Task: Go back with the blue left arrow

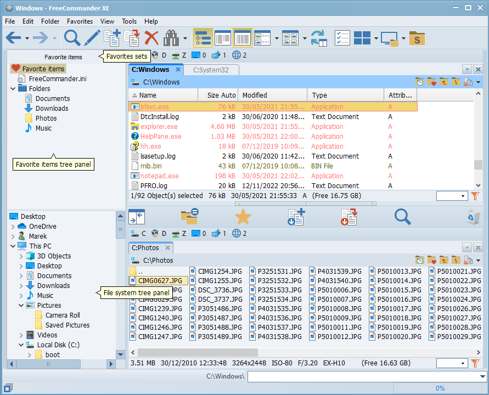Action: tap(13, 38)
